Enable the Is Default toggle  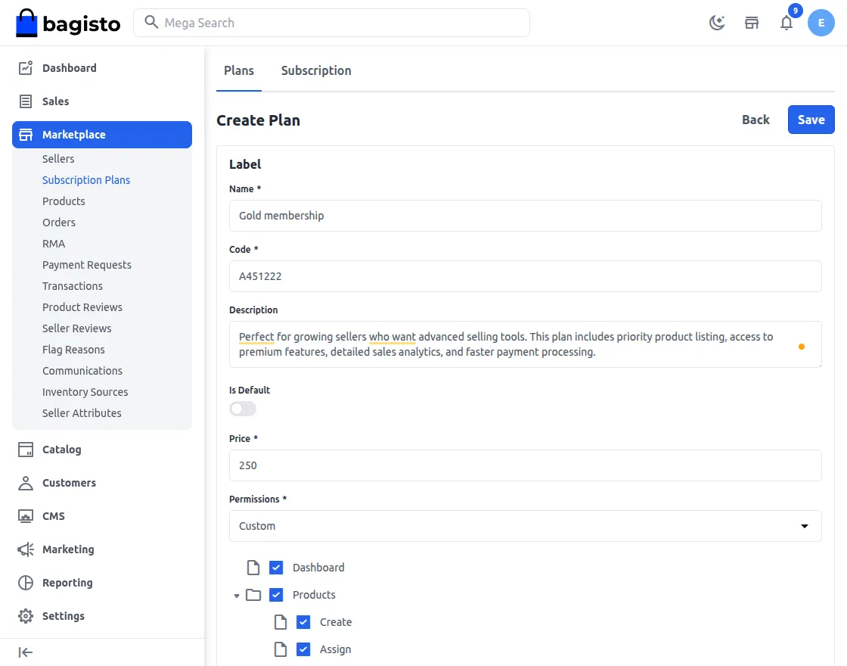[243, 409]
